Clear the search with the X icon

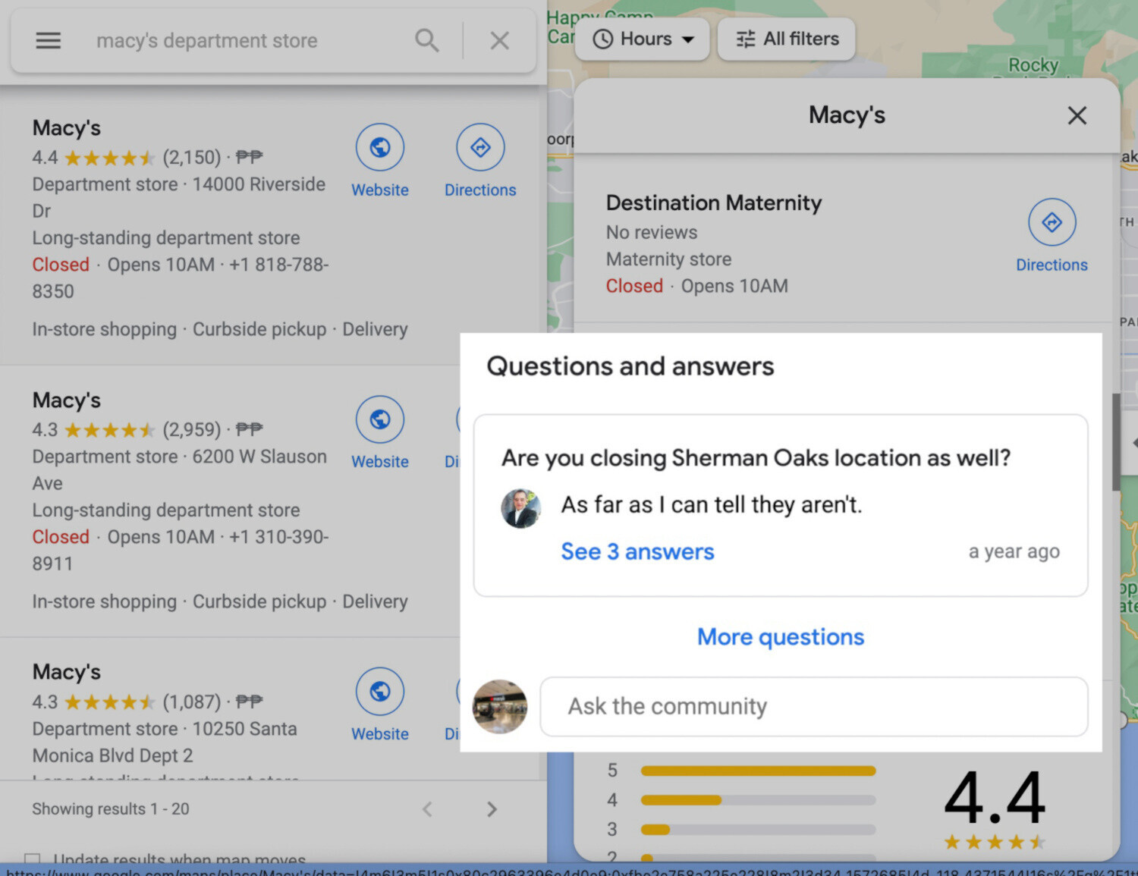499,40
